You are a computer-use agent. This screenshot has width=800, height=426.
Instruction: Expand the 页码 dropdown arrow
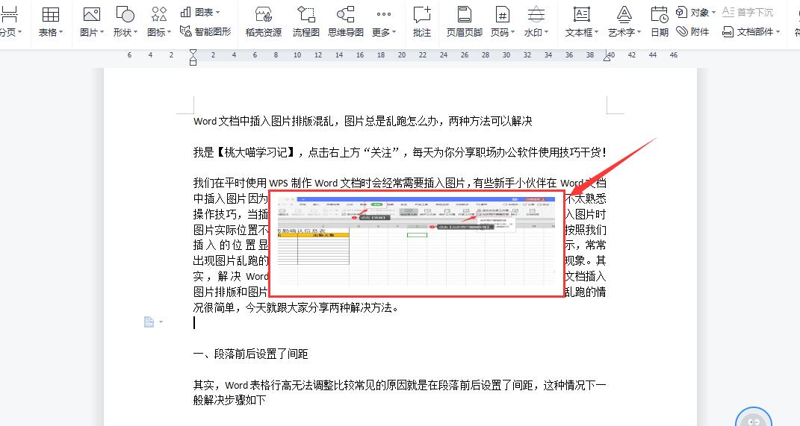click(512, 32)
